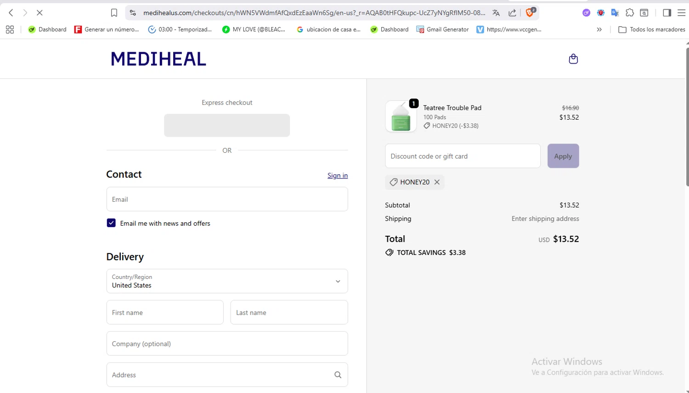Open Todos los marcadores folder
This screenshot has height=393, width=689.
652,29
